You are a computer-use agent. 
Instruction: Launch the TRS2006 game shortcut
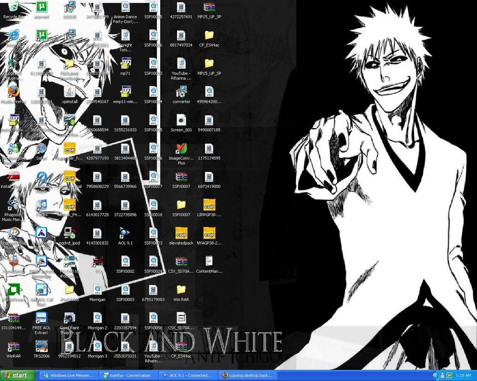(x=41, y=349)
